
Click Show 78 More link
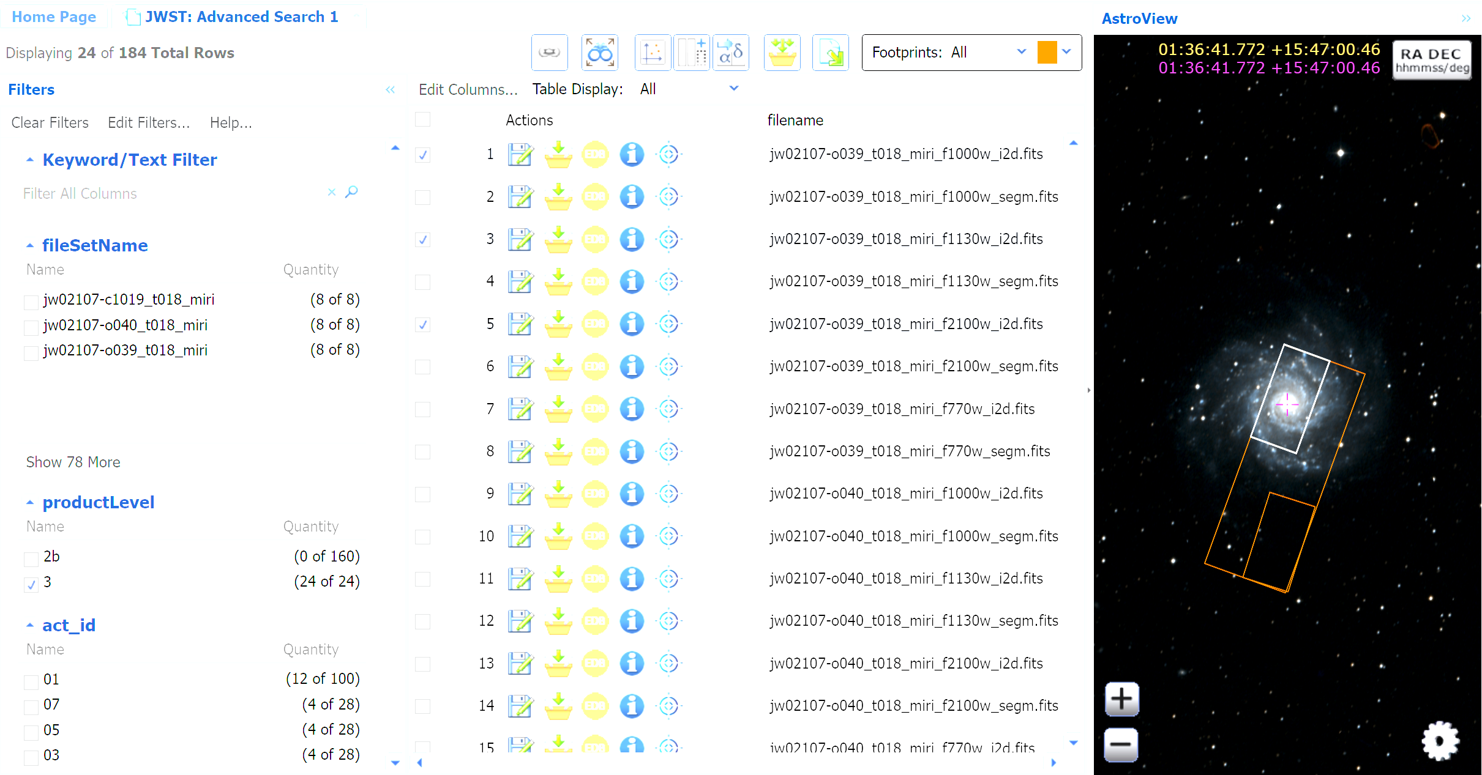73,462
